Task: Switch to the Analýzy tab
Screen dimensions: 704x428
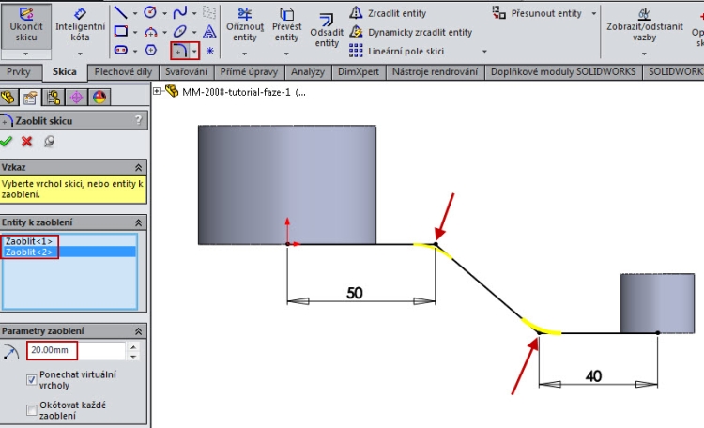Action: click(x=308, y=72)
